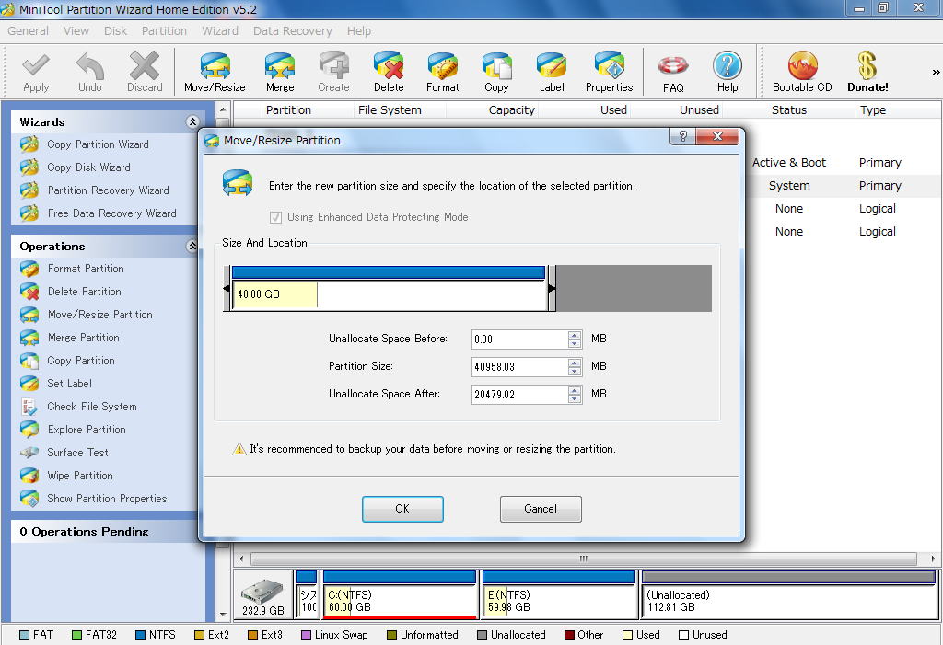Open the Partition menu
The height and width of the screenshot is (645, 943).
tap(164, 30)
